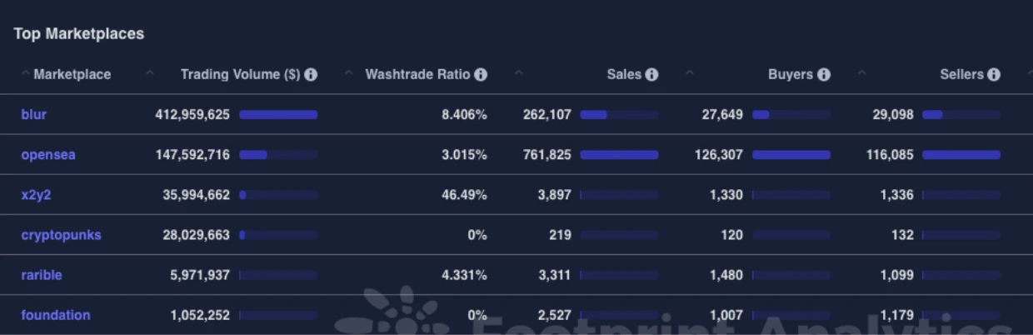Click sort caret left of Sales
1033x335 pixels.
point(519,74)
